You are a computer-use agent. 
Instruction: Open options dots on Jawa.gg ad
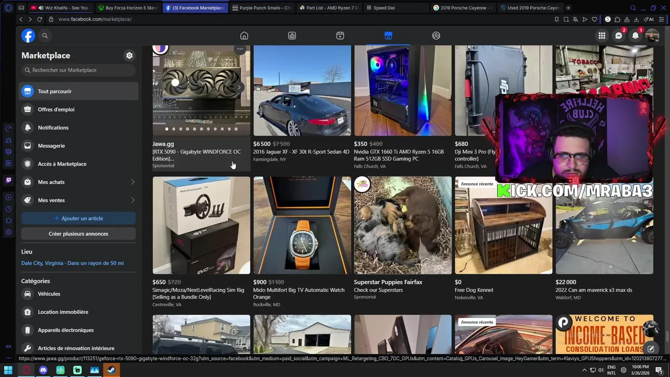(x=240, y=49)
